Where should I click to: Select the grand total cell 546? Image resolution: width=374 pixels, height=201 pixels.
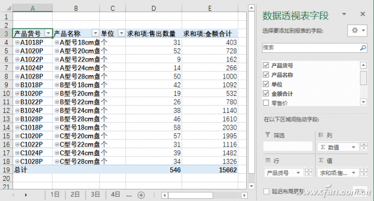pos(153,170)
